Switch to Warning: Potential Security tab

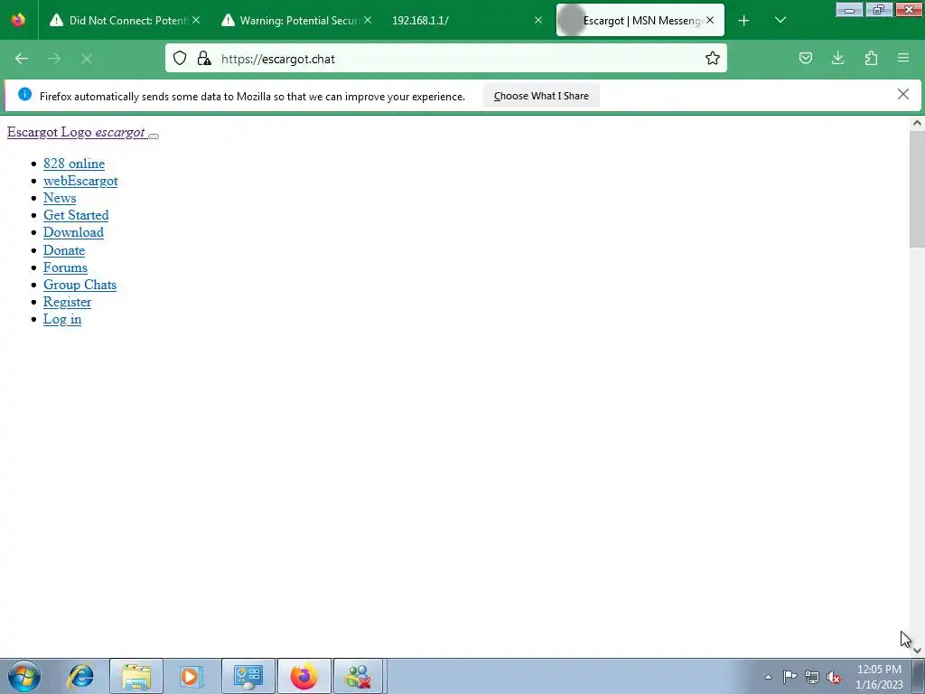[x=296, y=21]
